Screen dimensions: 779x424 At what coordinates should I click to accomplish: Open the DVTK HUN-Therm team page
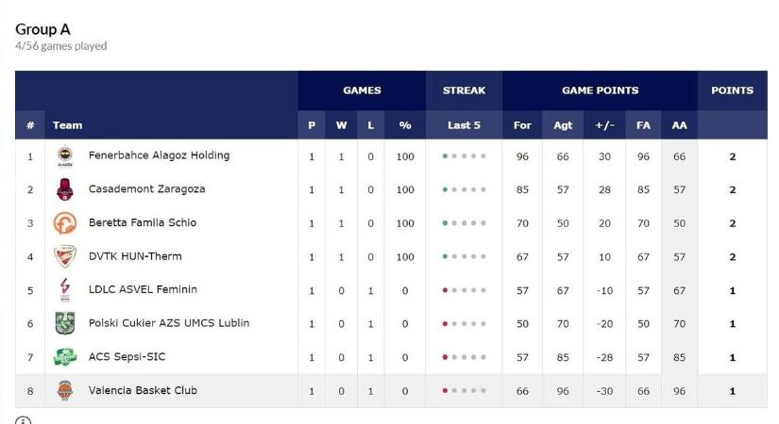pos(135,256)
